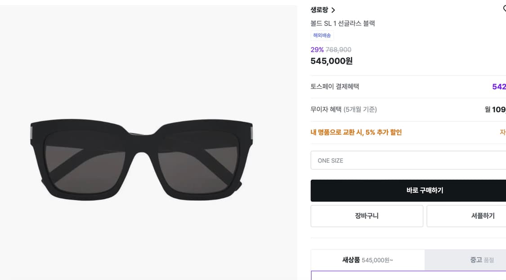Open the search icon at top right
This screenshot has width=506, height=280.
[x=504, y=8]
